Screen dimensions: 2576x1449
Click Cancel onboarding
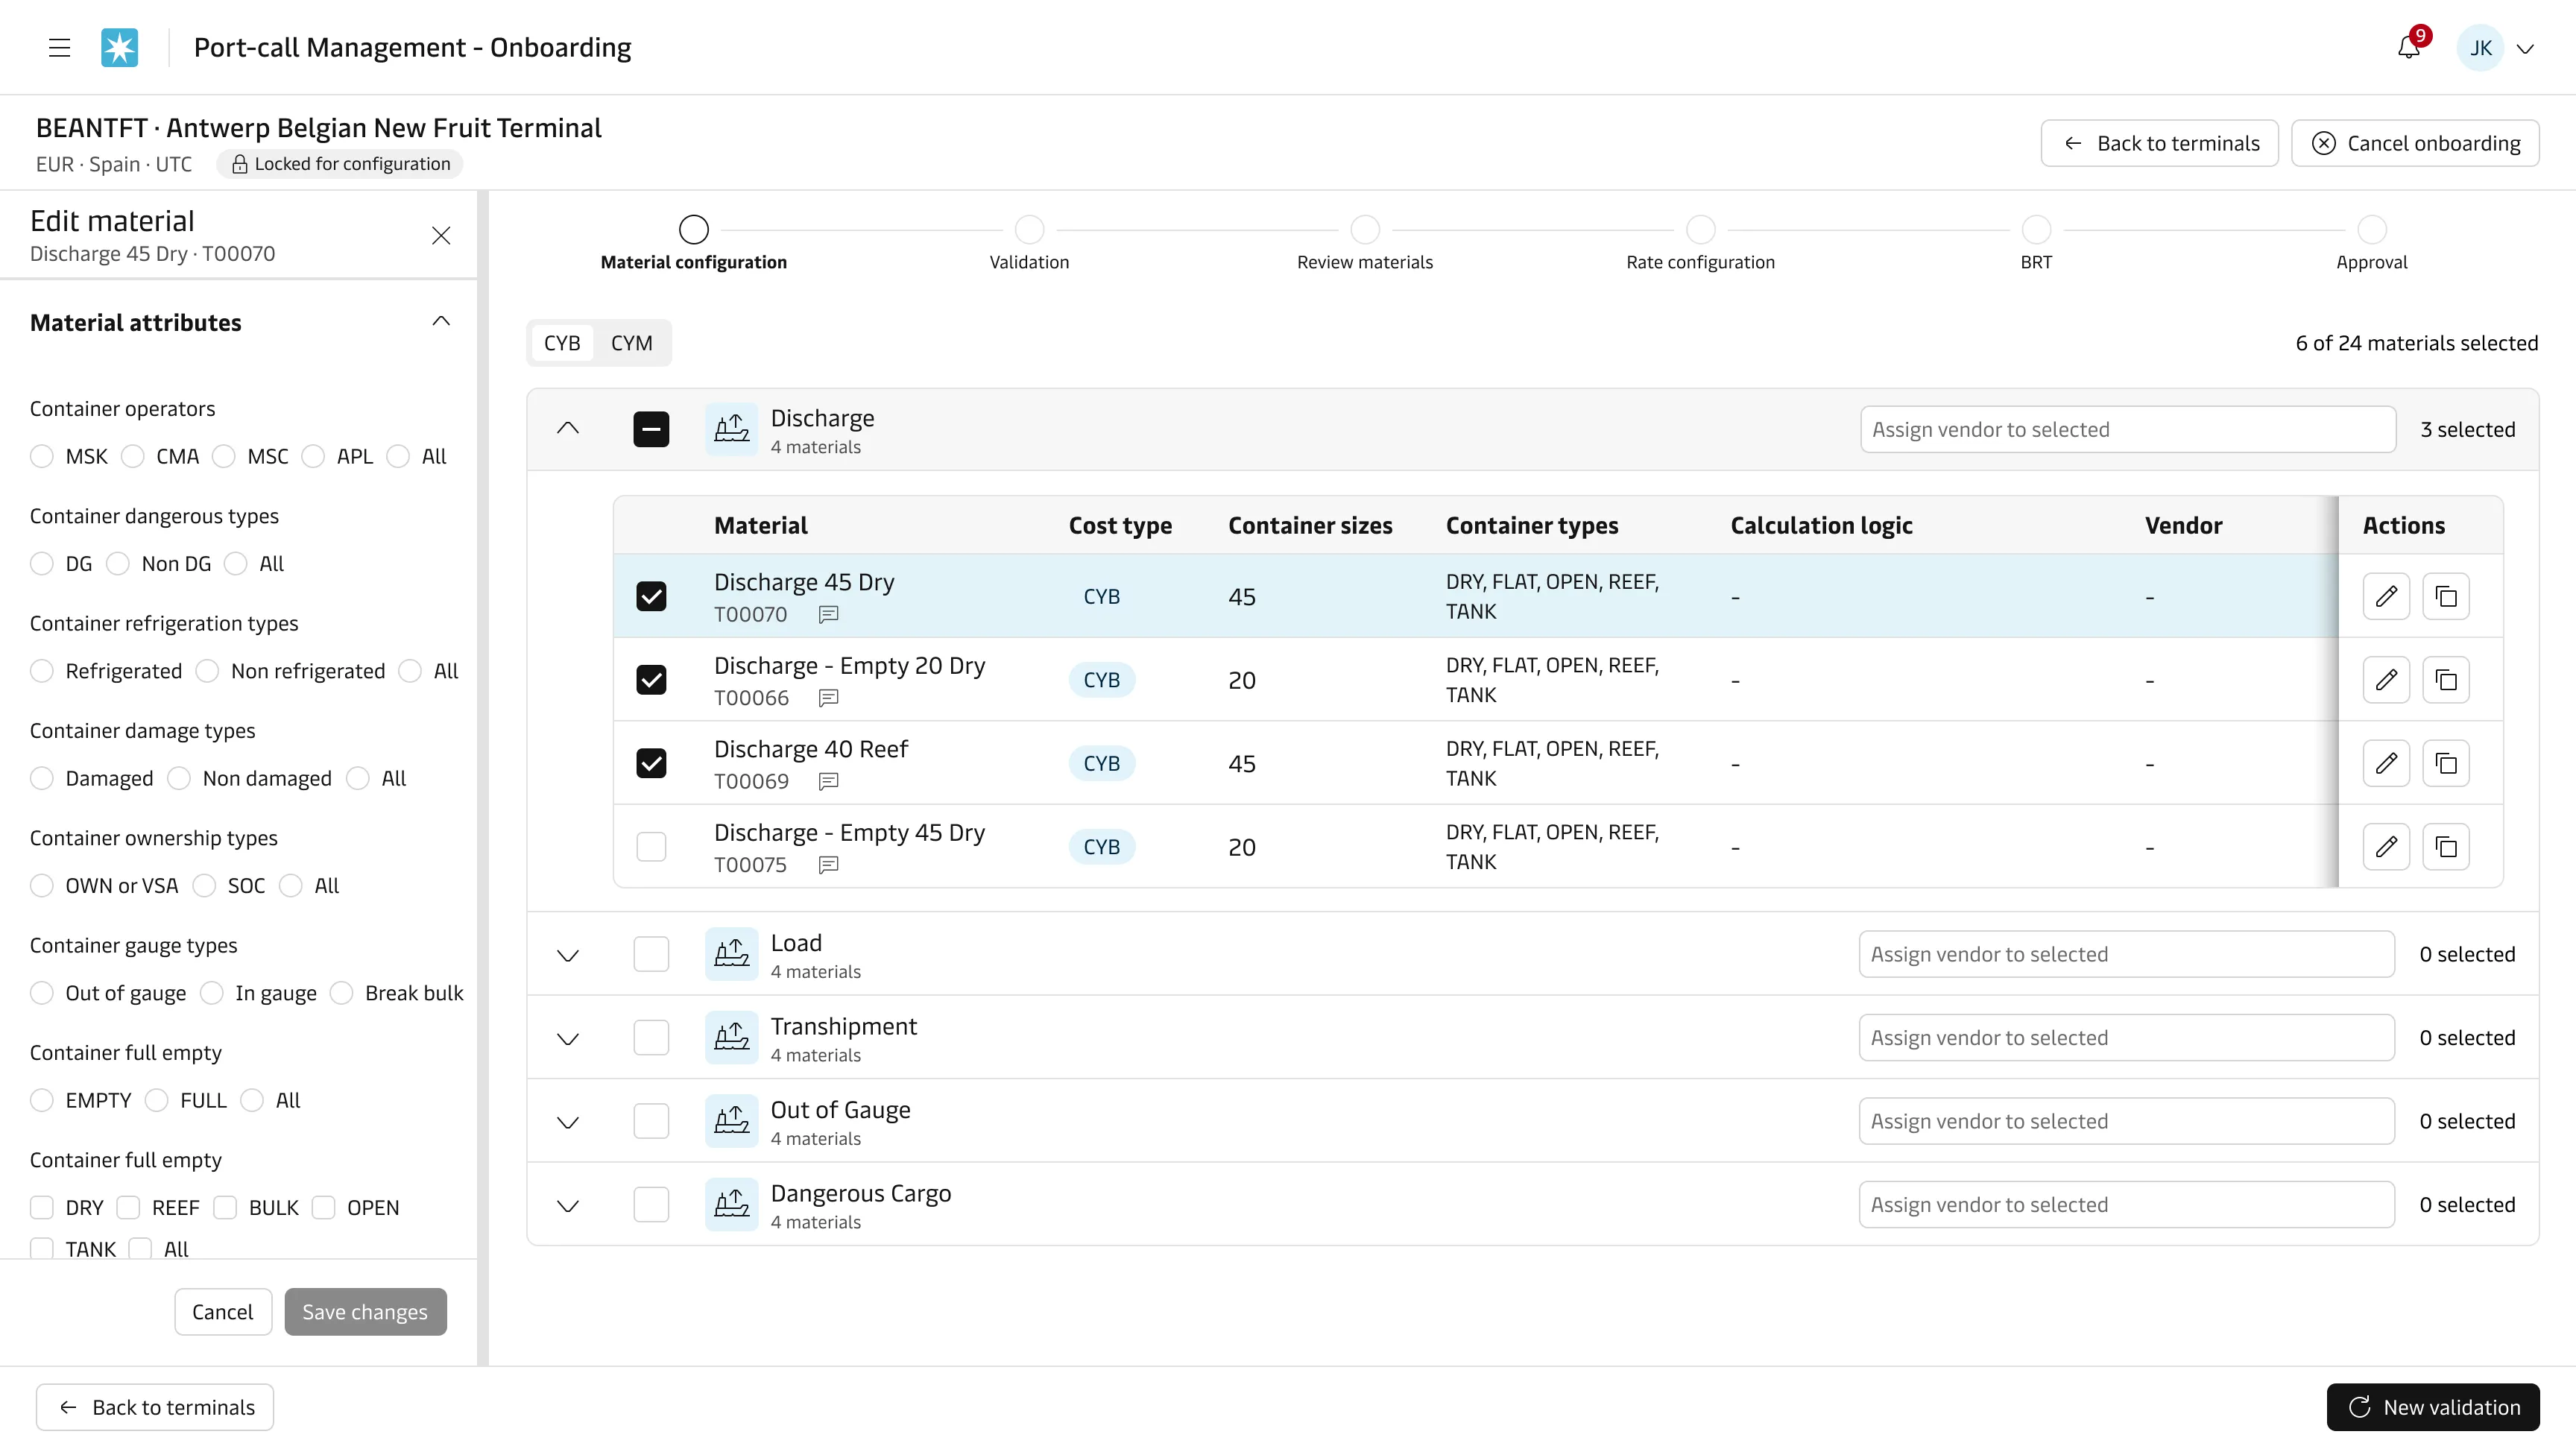[2415, 143]
